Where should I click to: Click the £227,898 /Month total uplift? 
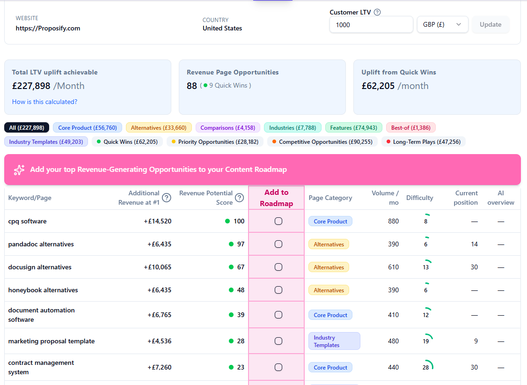click(48, 86)
